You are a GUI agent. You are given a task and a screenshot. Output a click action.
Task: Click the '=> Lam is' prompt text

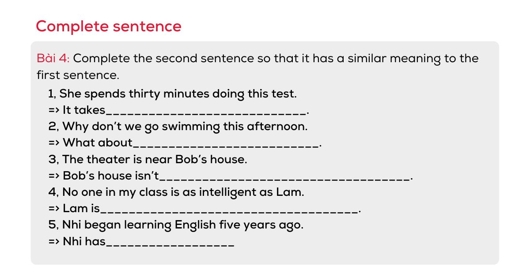(74, 209)
